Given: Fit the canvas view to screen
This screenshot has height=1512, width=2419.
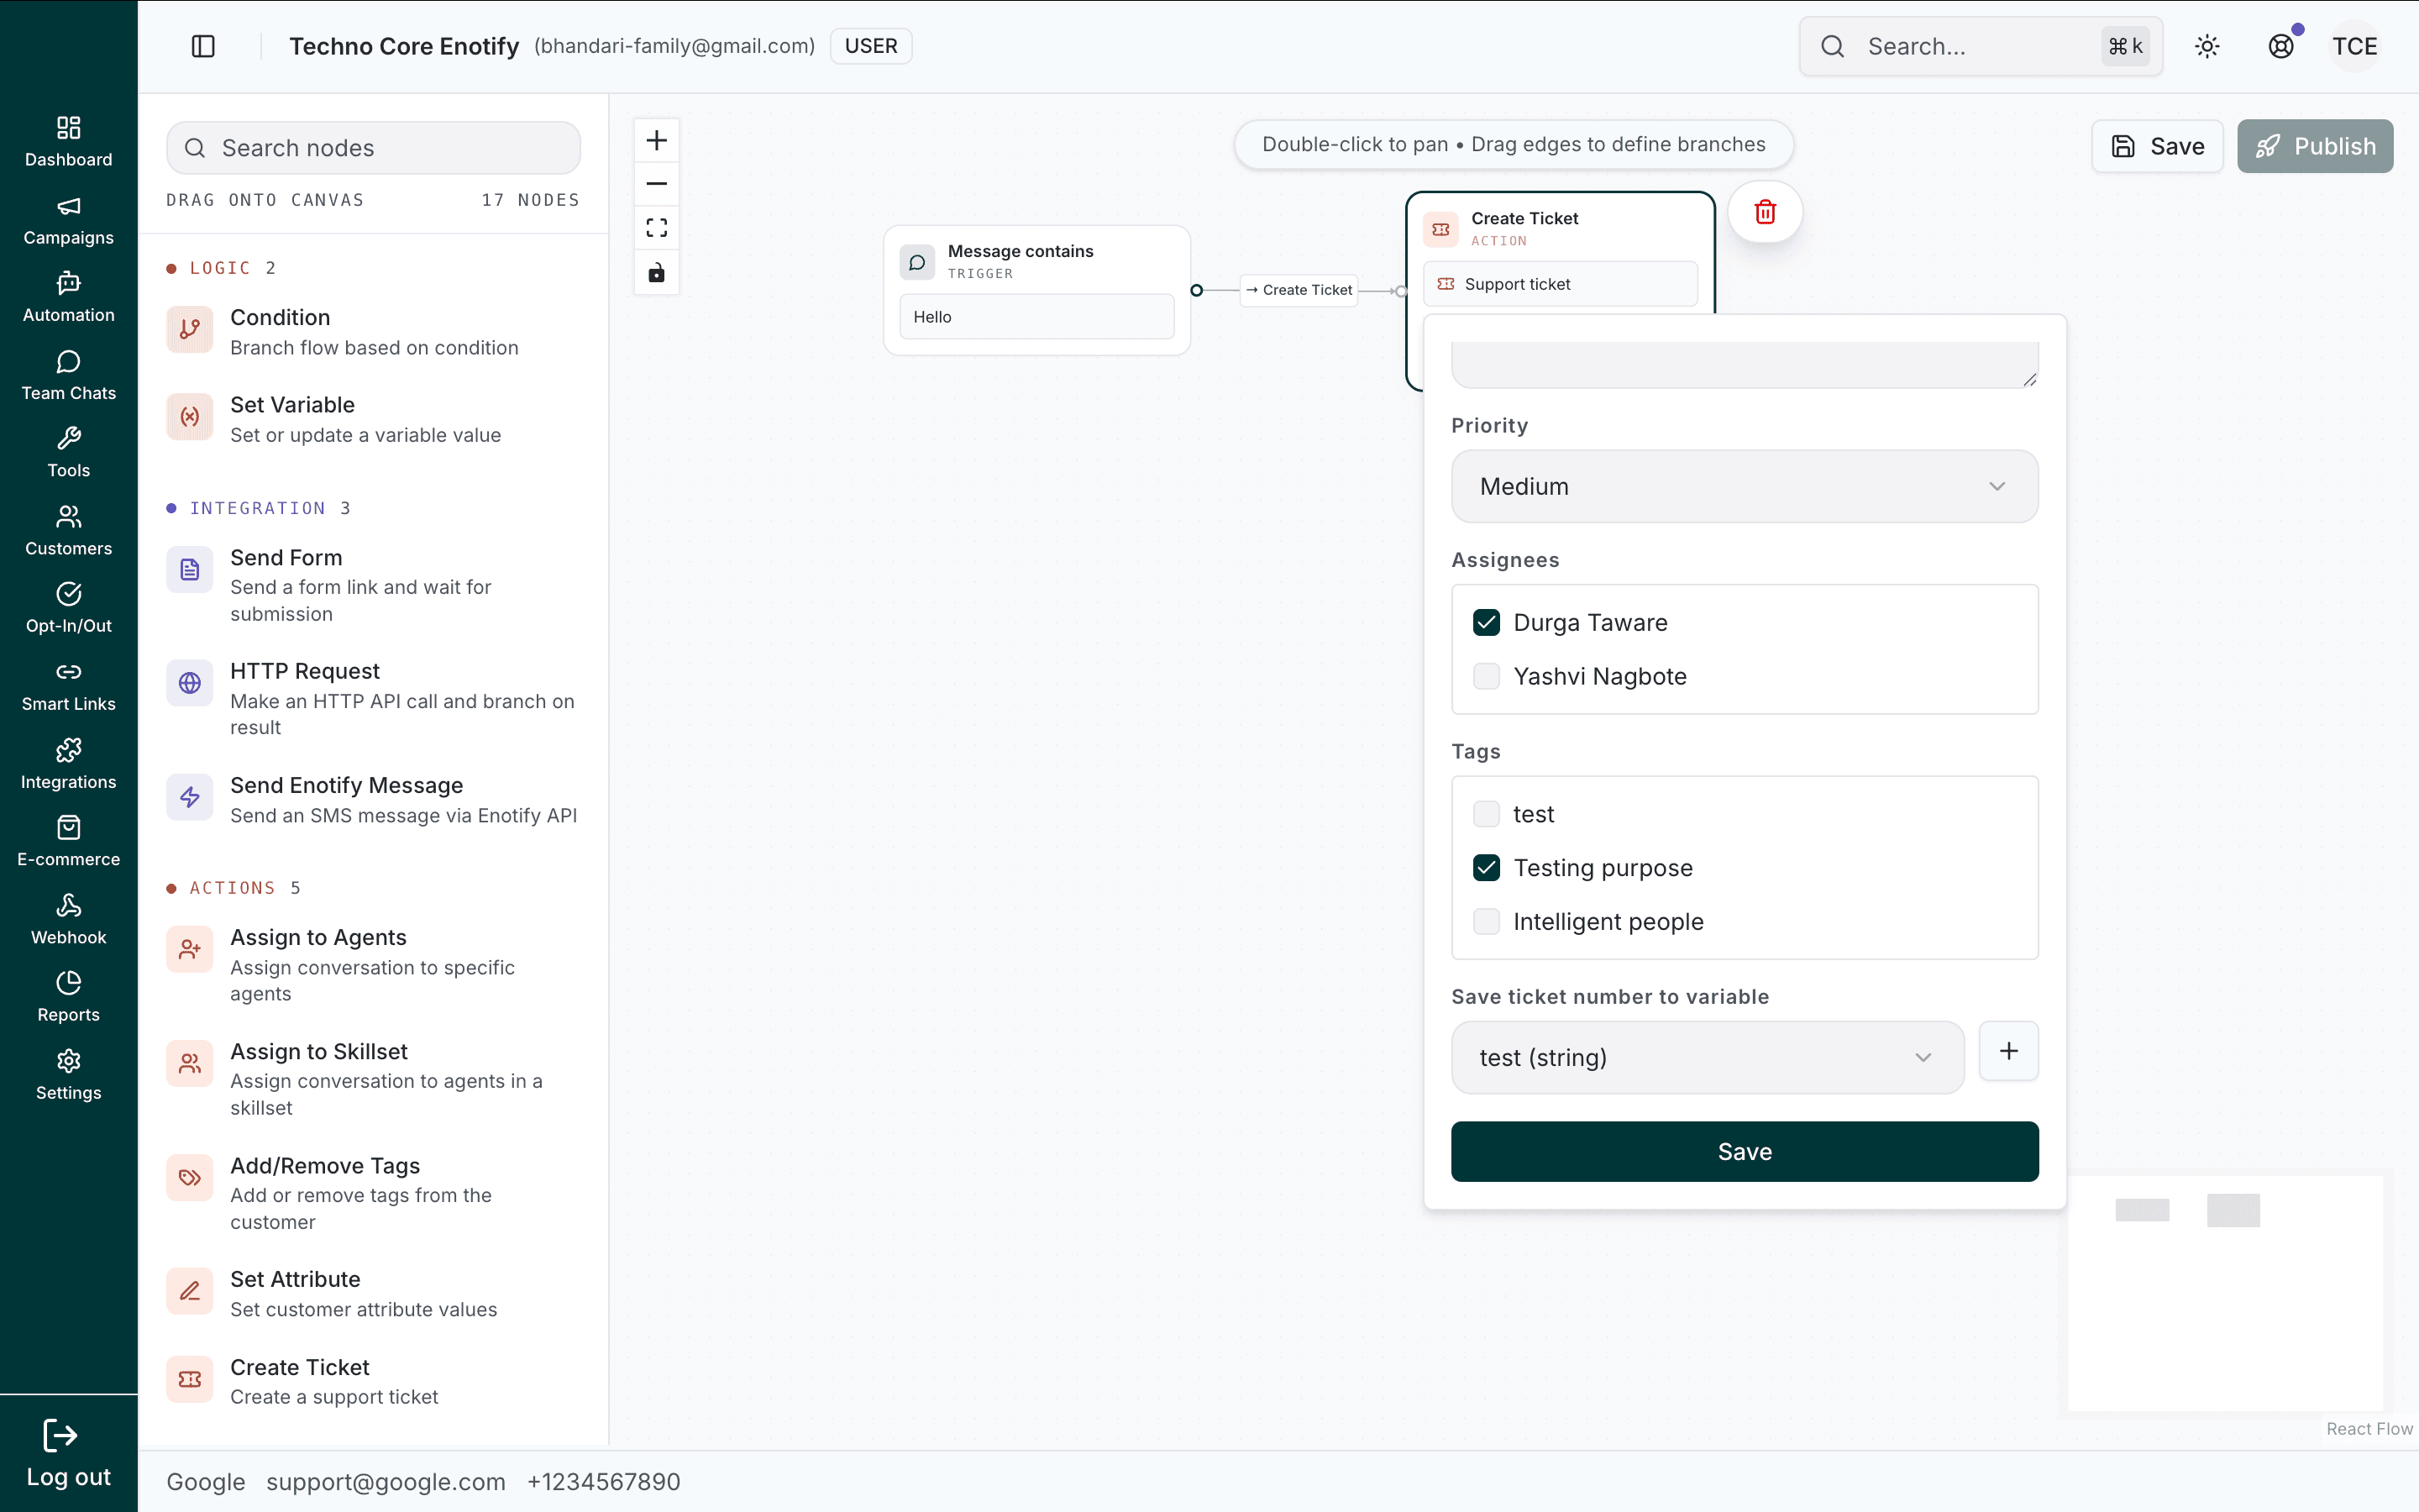Looking at the screenshot, I should pos(657,228).
